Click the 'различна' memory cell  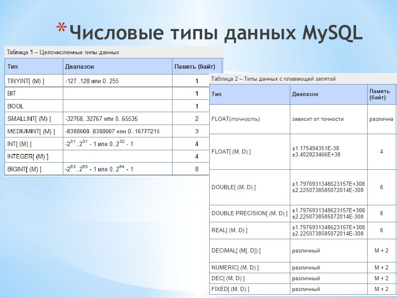(x=381, y=119)
